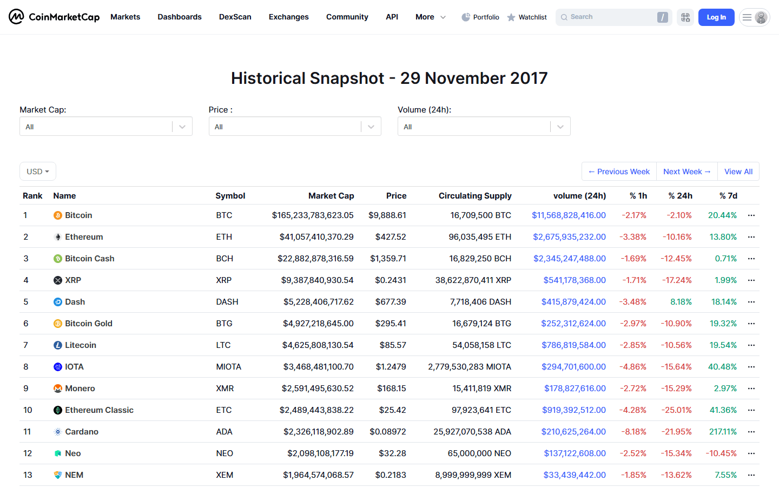Click the Bitcoin coin icon
The width and height of the screenshot is (779, 487).
coord(58,215)
